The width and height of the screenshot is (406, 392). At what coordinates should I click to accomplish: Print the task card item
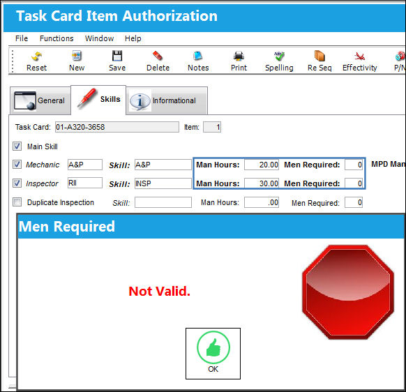pyautogui.click(x=239, y=61)
